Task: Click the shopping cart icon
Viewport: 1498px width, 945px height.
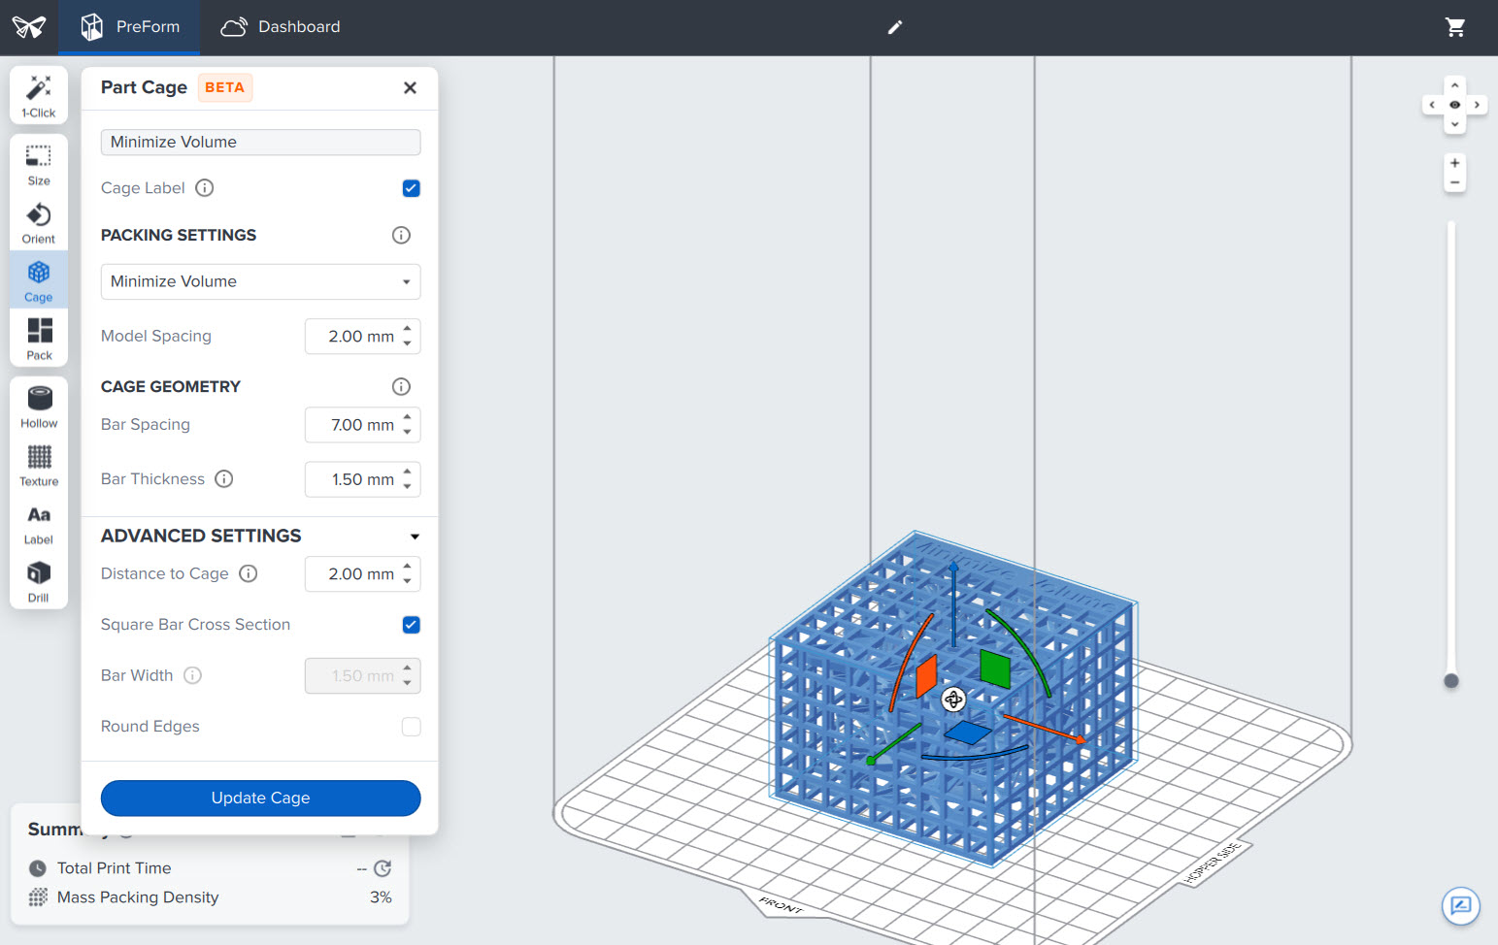Action: point(1455,27)
